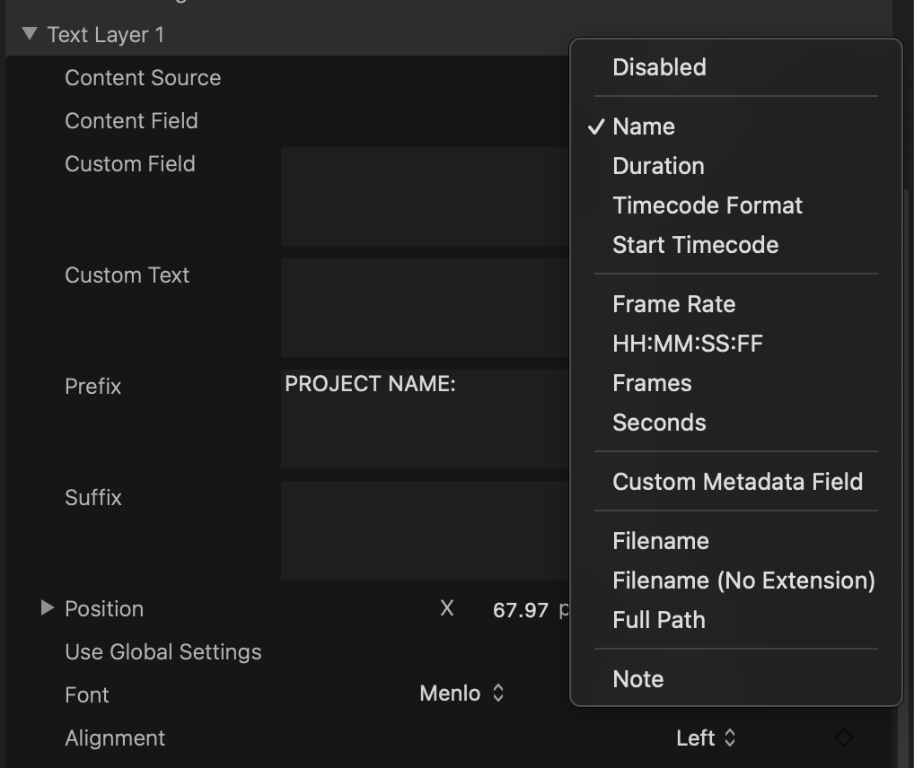Select Full Path from the menu
Image resolution: width=914 pixels, height=768 pixels.
click(658, 620)
